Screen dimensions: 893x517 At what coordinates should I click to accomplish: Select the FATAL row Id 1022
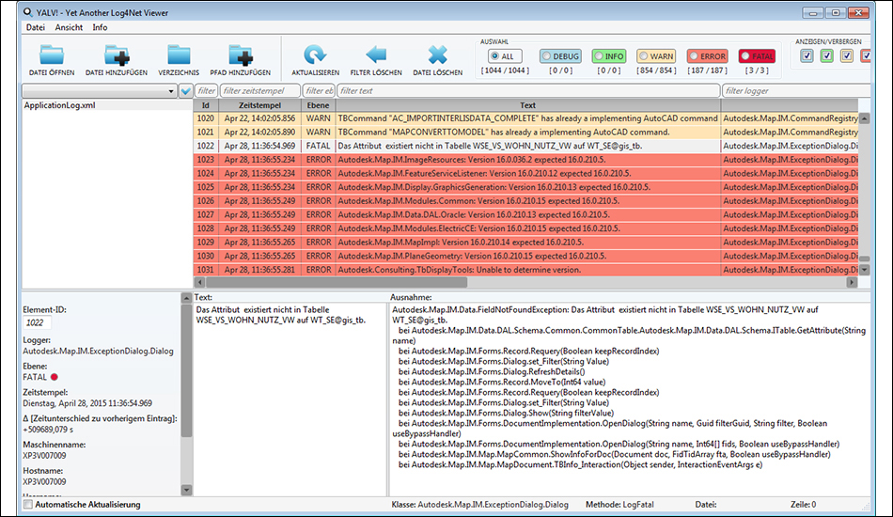525,146
